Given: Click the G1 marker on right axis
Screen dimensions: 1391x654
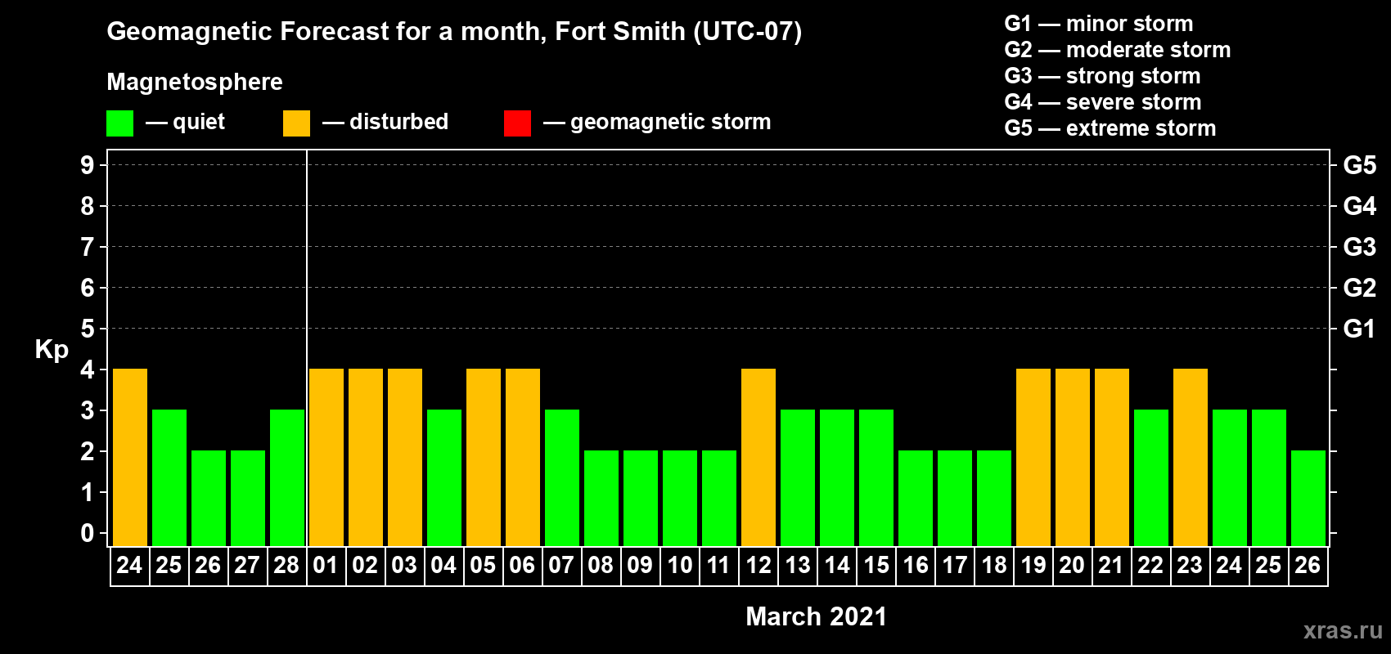Looking at the screenshot, I should click(1359, 329).
